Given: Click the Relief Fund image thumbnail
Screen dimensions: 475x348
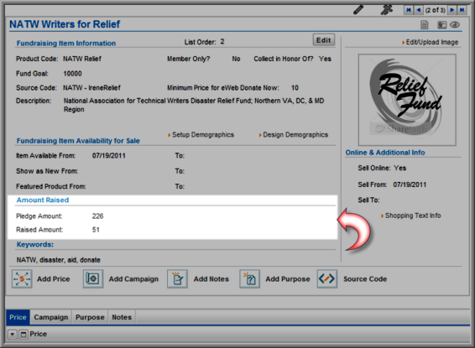Looking at the screenshot, I should click(407, 100).
